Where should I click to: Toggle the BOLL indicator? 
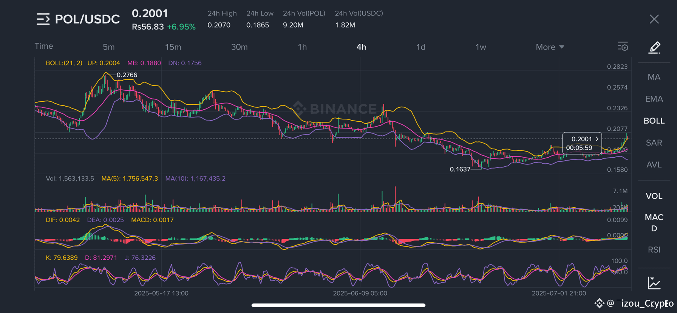tap(654, 121)
